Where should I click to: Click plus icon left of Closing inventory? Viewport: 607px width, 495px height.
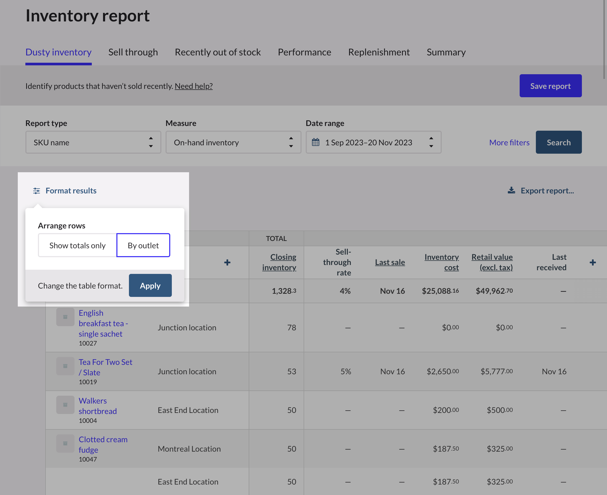(x=227, y=262)
